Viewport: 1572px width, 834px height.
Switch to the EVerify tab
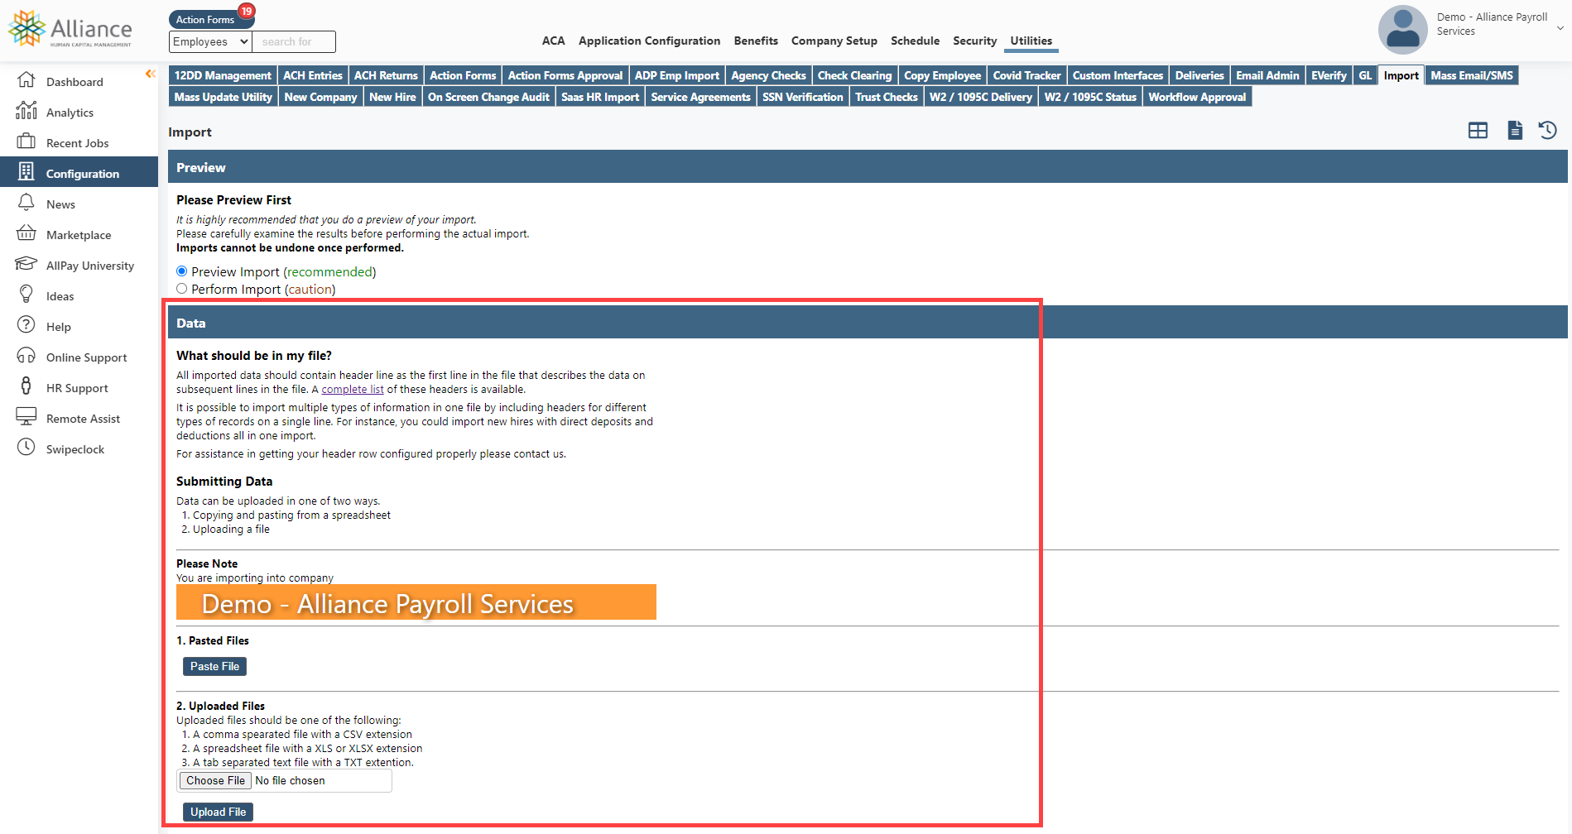point(1329,75)
